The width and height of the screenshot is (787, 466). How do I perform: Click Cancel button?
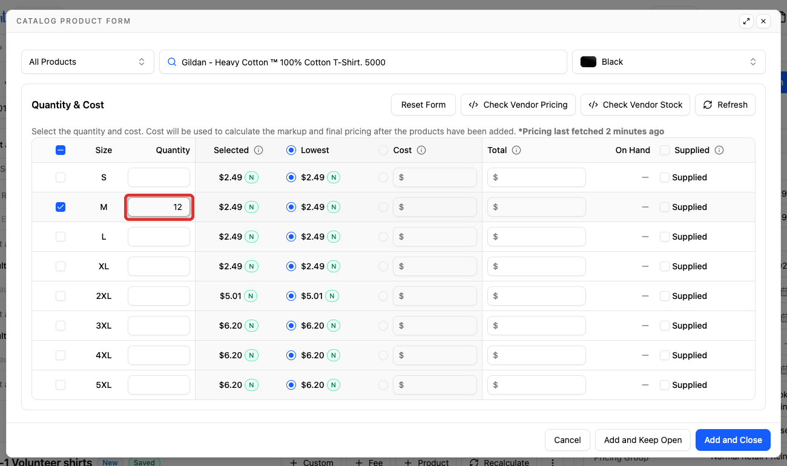(x=567, y=440)
